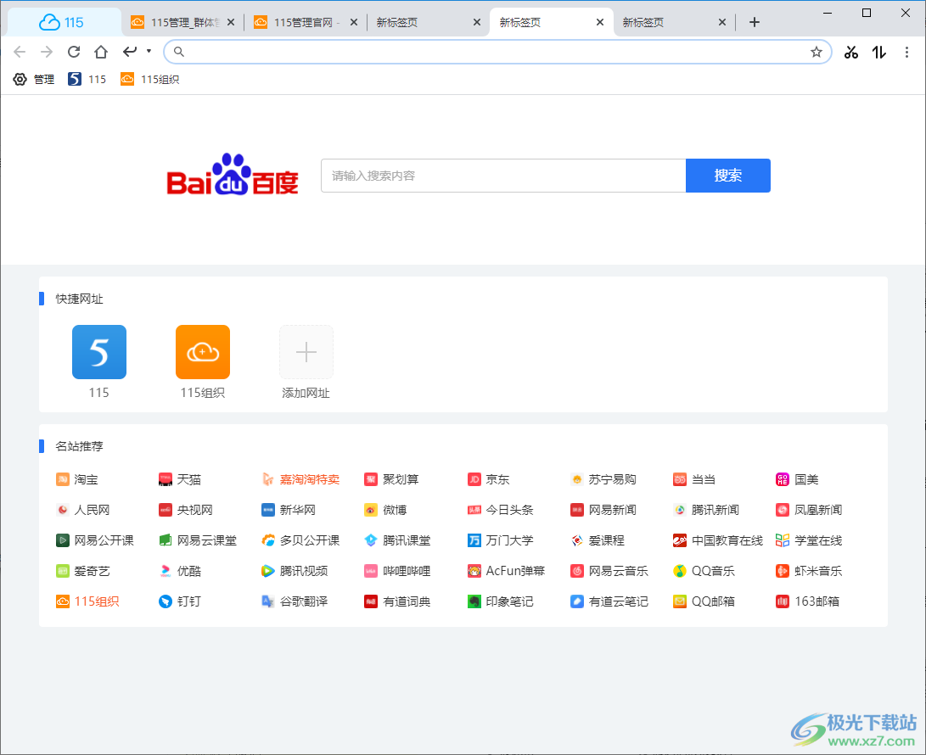The image size is (926, 755).
Task: Visit 凤凰新闻 from recommended sites
Action: pyautogui.click(x=809, y=510)
